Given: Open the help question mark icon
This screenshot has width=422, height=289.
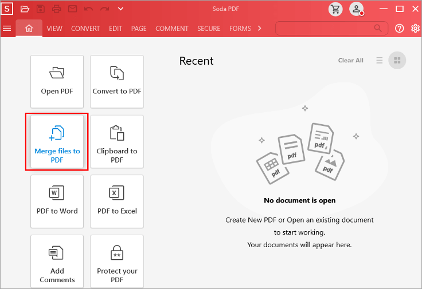Looking at the screenshot, I should [x=400, y=28].
